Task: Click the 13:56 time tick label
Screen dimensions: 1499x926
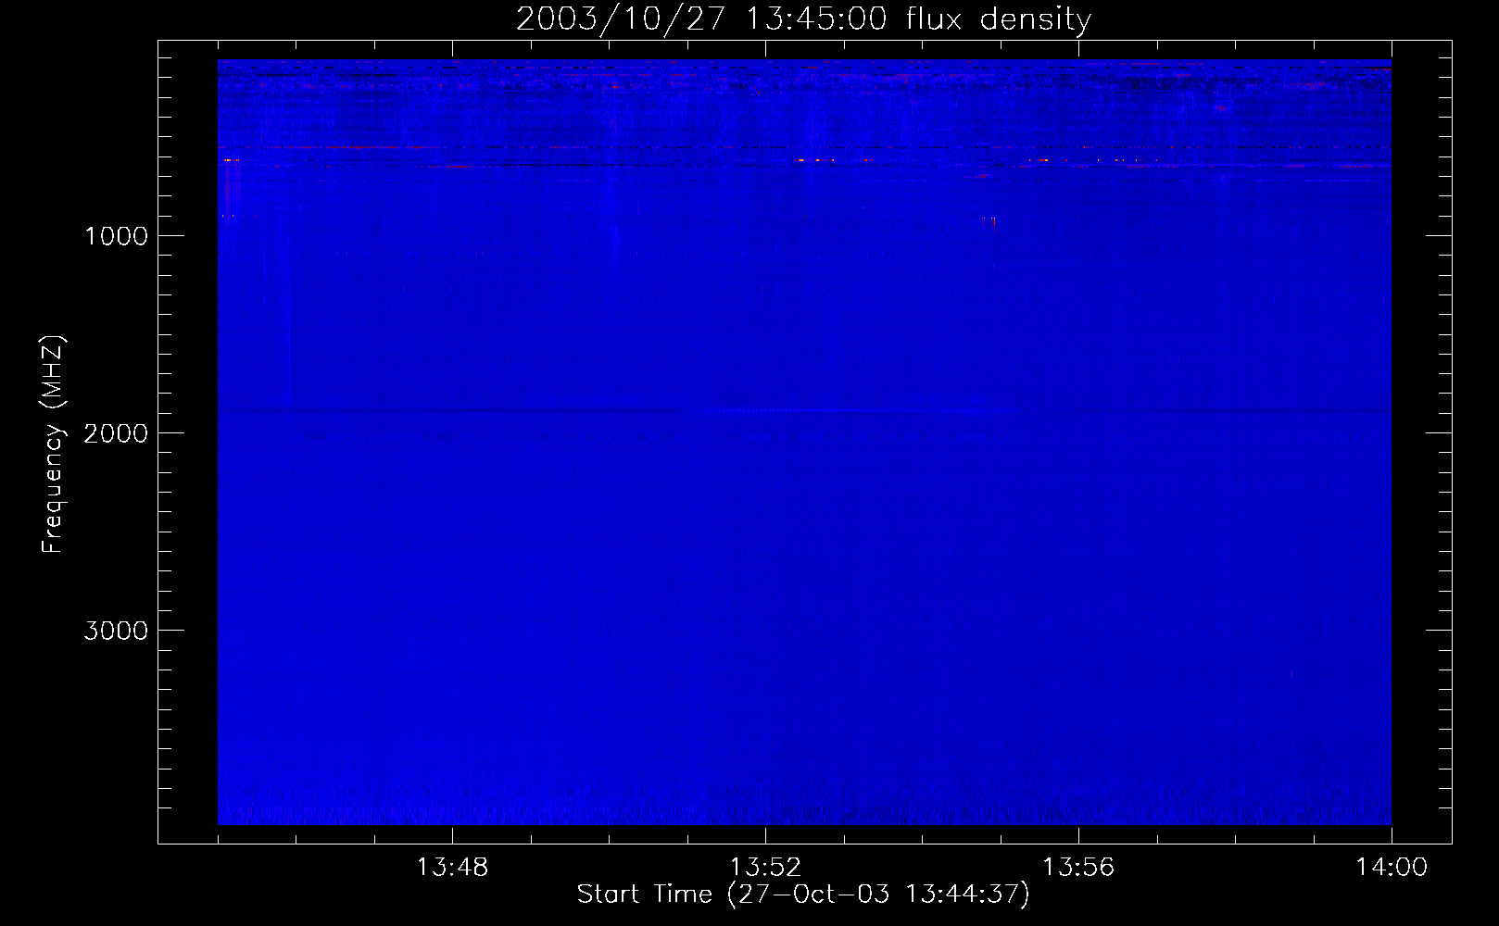Action: pos(1078,868)
